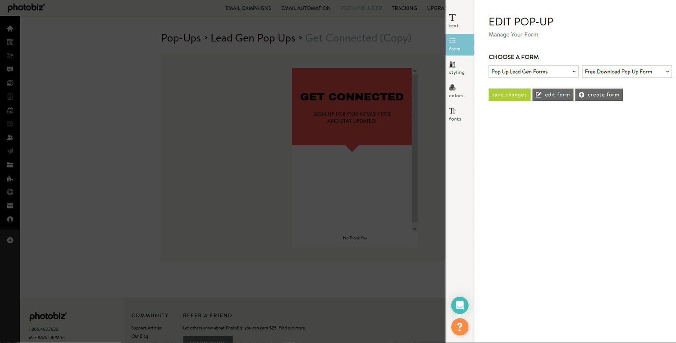Launch the chat support bubble

460,305
